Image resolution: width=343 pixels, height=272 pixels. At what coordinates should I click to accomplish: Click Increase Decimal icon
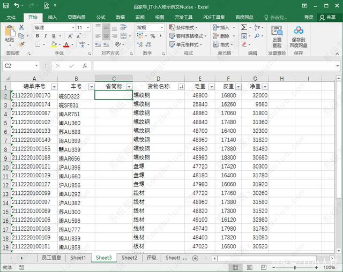[140, 44]
